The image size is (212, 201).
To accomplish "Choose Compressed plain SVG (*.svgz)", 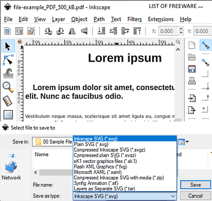I will click(125, 155).
